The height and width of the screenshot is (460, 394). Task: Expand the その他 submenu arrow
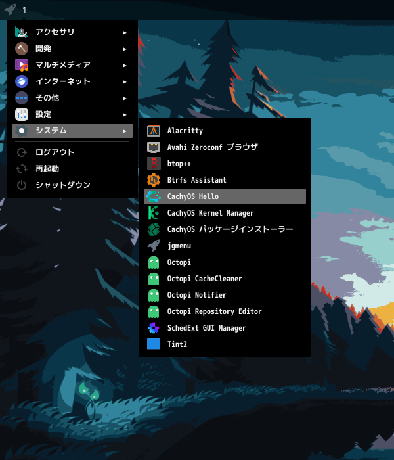tap(125, 99)
